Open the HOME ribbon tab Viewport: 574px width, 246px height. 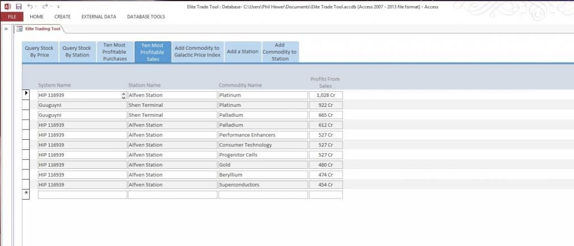point(36,16)
